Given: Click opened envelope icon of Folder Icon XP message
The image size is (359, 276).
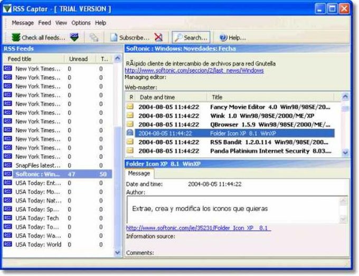Looking at the screenshot, I should click(x=130, y=132).
